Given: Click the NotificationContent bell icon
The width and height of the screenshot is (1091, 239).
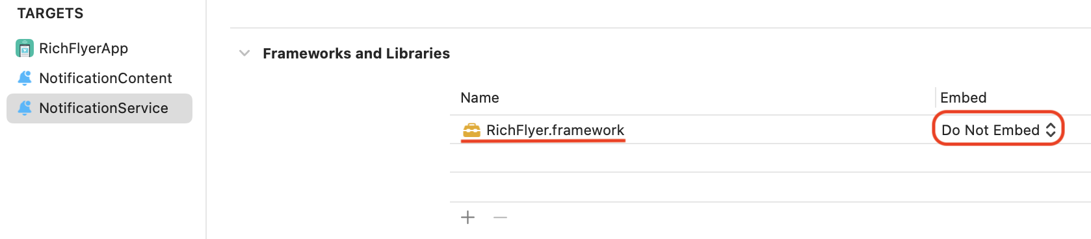Looking at the screenshot, I should point(25,78).
